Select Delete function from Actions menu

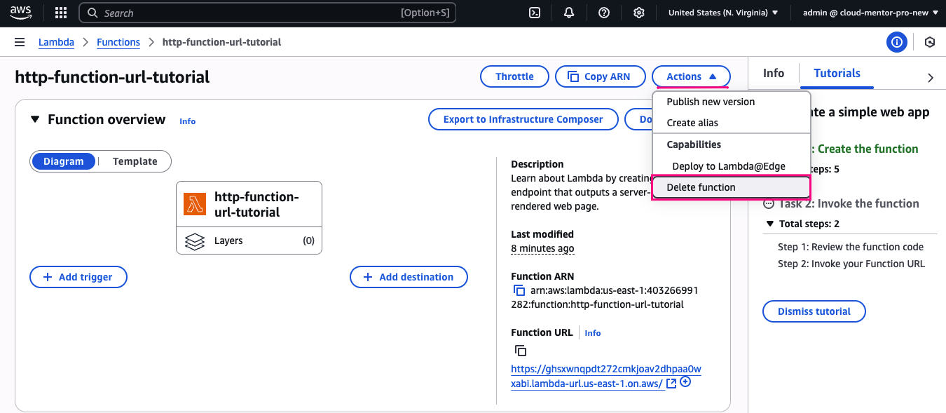(x=701, y=187)
